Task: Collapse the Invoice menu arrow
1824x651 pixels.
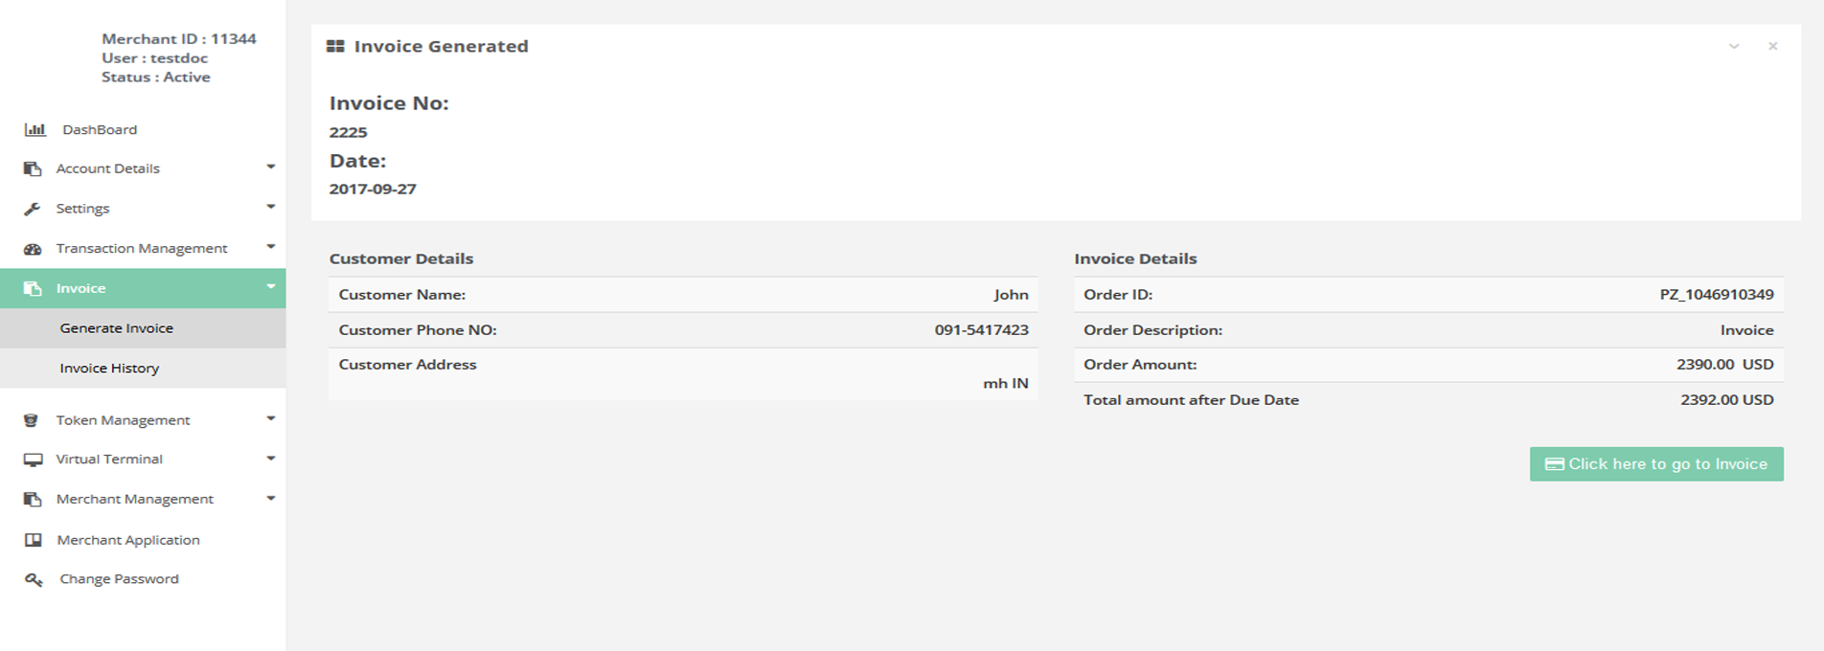Action: point(271,287)
